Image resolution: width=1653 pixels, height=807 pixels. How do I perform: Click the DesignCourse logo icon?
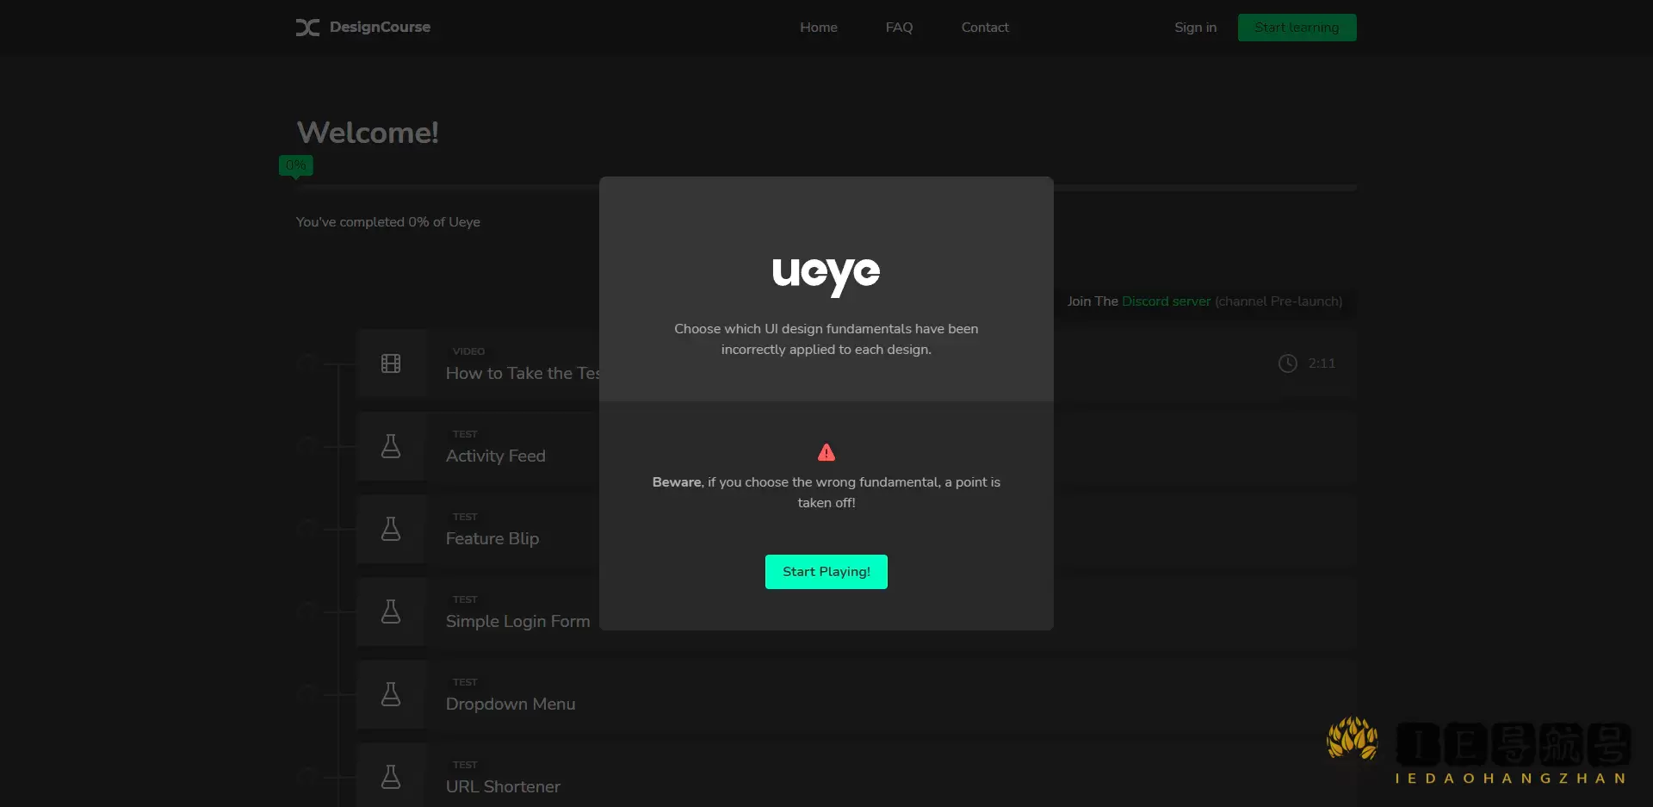tap(306, 27)
